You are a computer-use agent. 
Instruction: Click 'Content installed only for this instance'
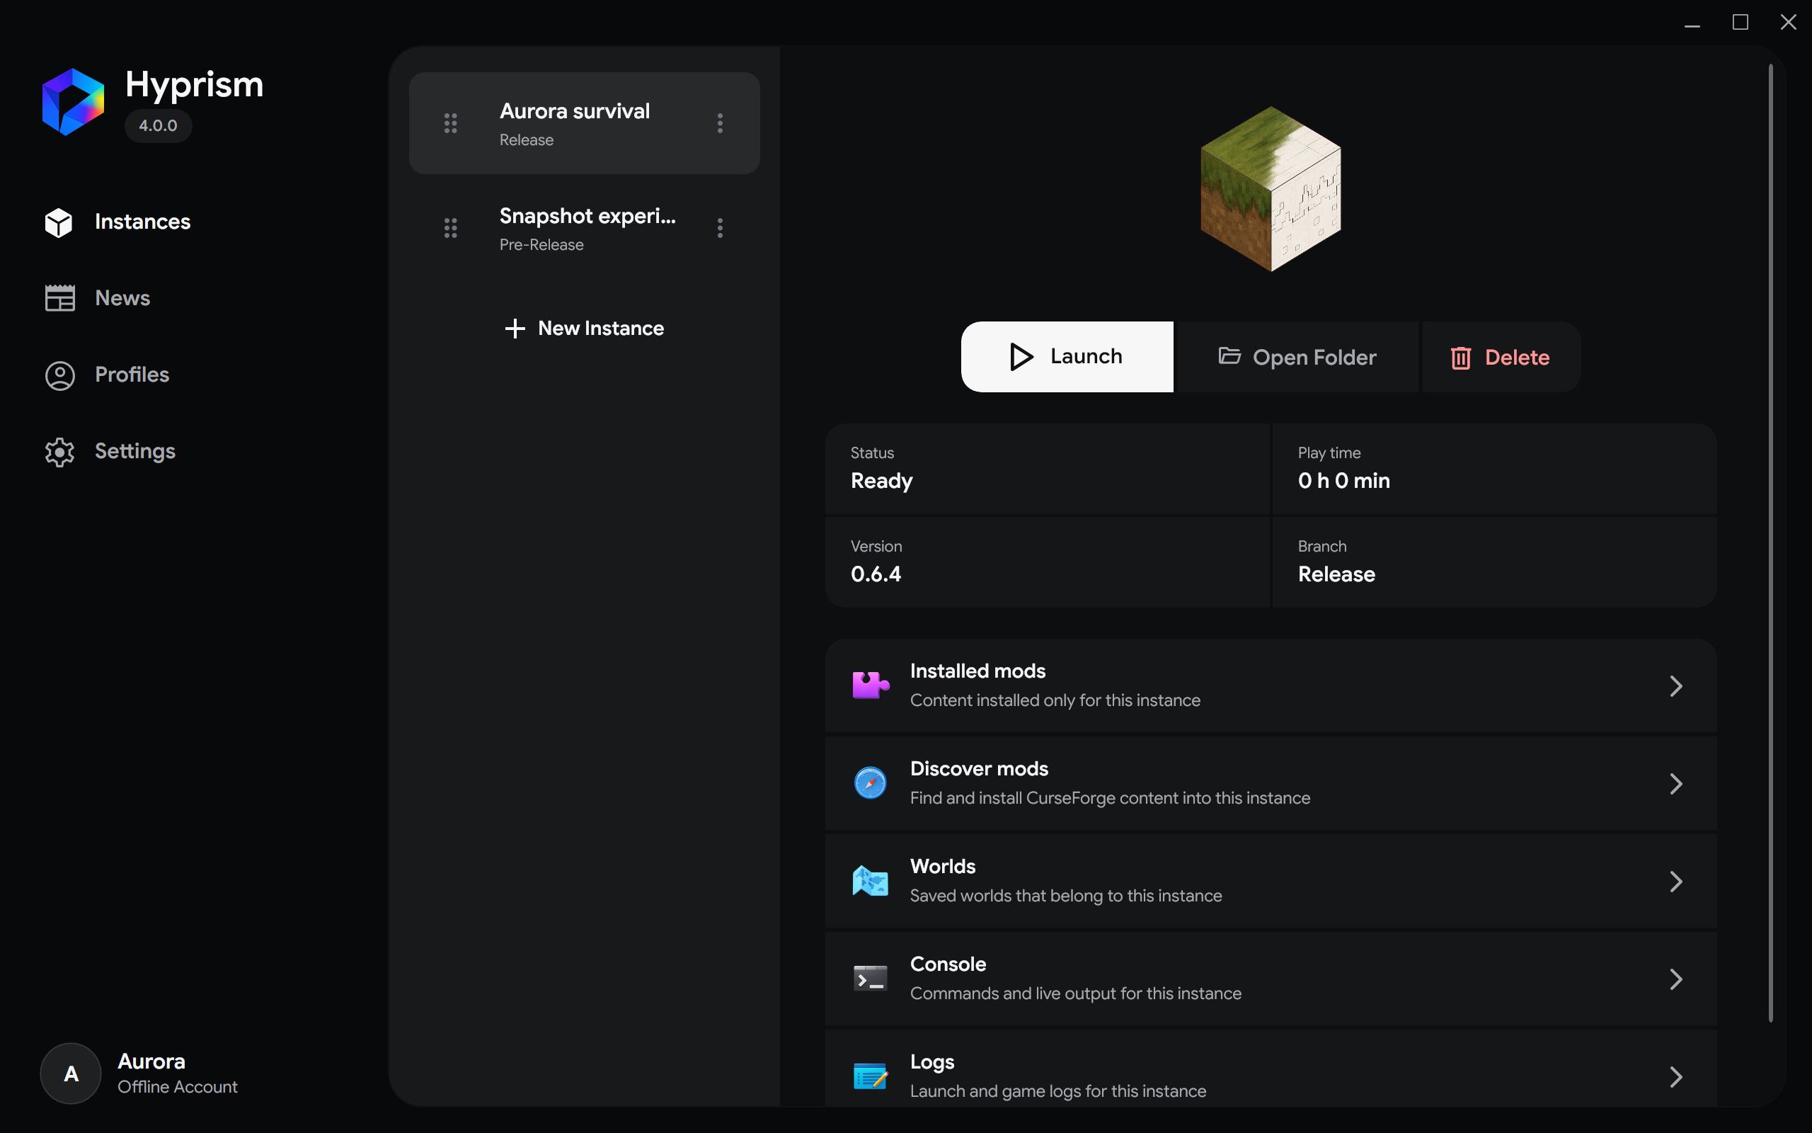click(x=1055, y=700)
